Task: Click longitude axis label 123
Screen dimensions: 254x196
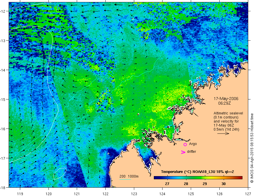Action: pyautogui.click(x=134, y=194)
